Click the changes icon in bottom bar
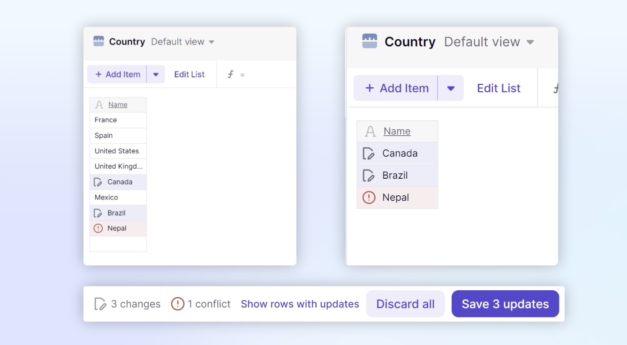Viewport: 627px width, 345px height. (100, 304)
